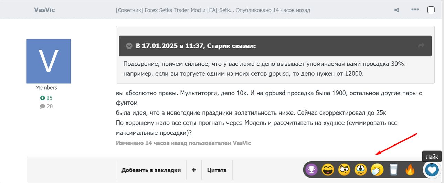
Task: Tick the post selection checkbox
Action: [431, 10]
